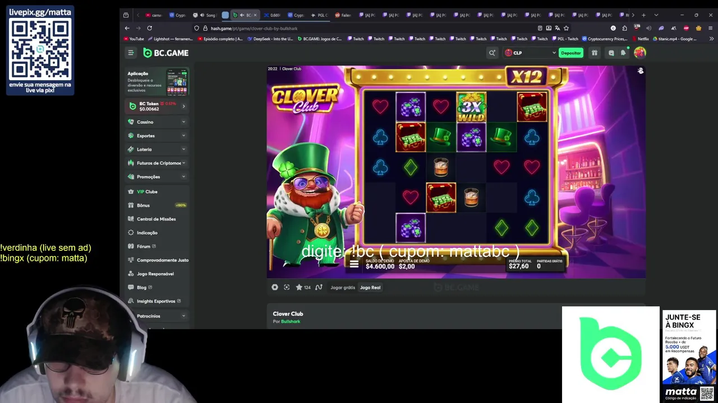Open the CLP currency dropdown
The width and height of the screenshot is (718, 403).
[x=530, y=53]
